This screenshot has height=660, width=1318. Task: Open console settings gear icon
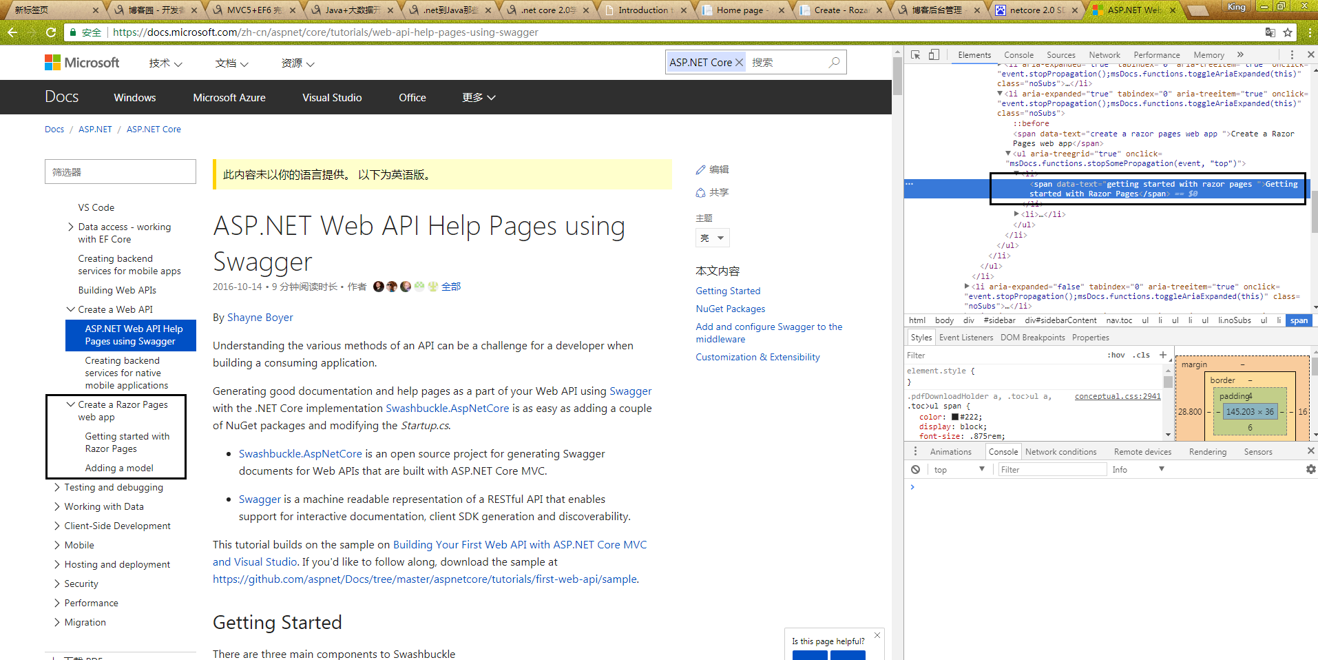(x=1310, y=469)
